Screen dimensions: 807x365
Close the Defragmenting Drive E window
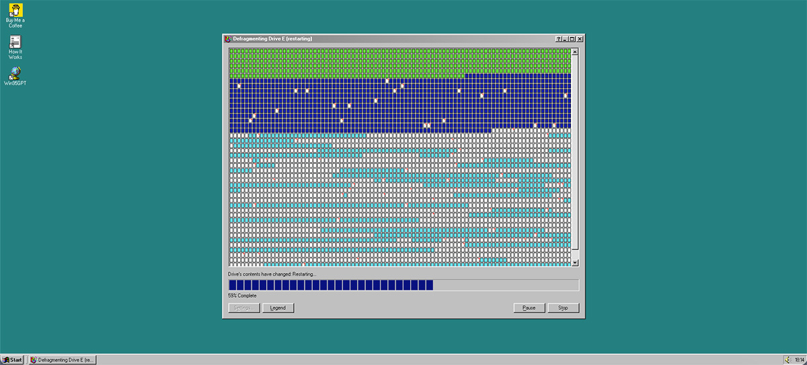pyautogui.click(x=580, y=39)
